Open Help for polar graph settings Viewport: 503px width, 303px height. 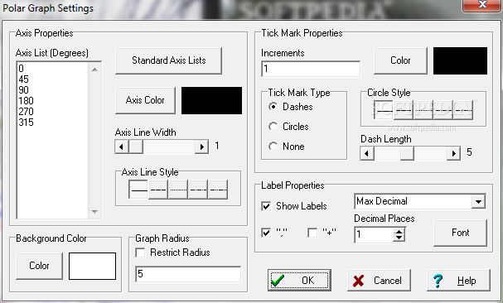click(x=458, y=281)
